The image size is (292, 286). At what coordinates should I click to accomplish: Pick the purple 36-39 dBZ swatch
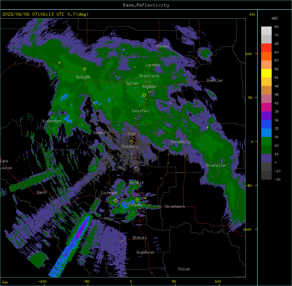[x=266, y=116]
